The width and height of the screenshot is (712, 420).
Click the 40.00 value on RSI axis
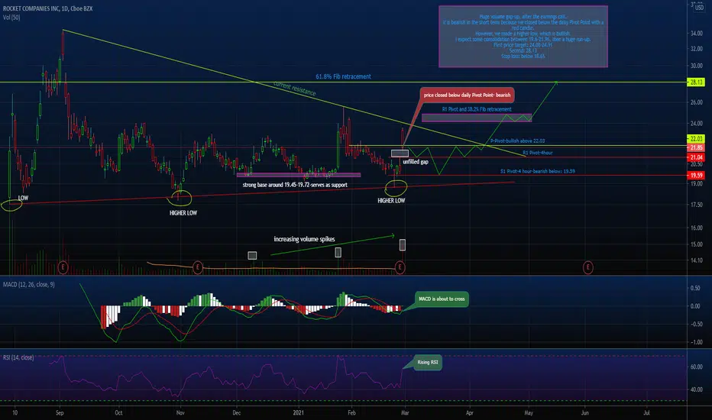[x=696, y=389]
